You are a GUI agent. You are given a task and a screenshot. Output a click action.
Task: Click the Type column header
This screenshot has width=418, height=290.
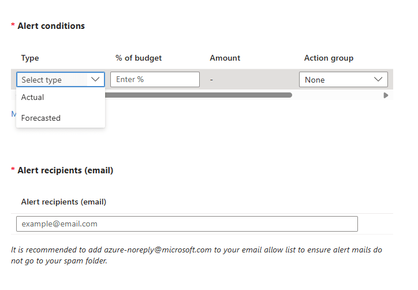[x=30, y=58]
